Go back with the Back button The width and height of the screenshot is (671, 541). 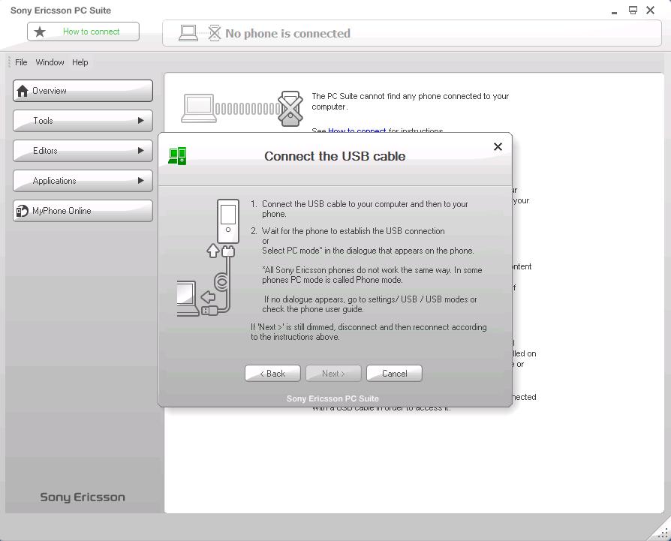(272, 374)
